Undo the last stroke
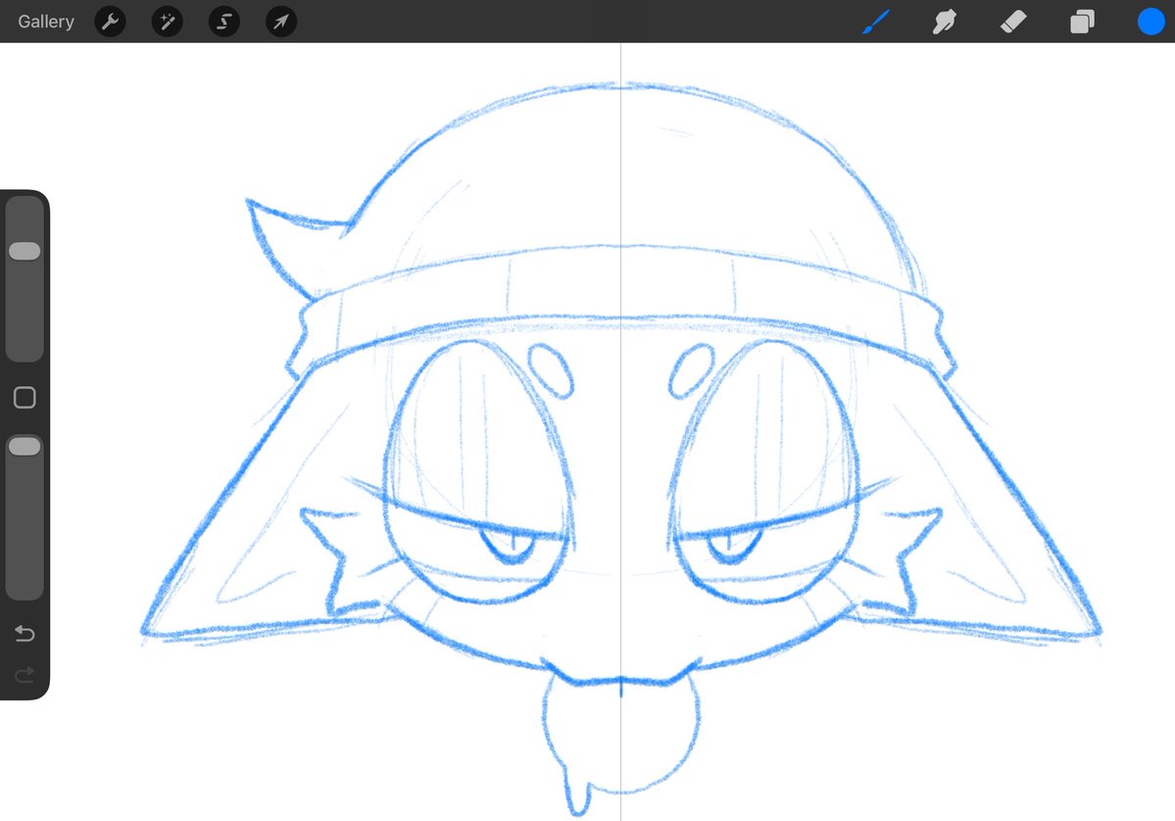Image resolution: width=1175 pixels, height=821 pixels. pos(24,634)
